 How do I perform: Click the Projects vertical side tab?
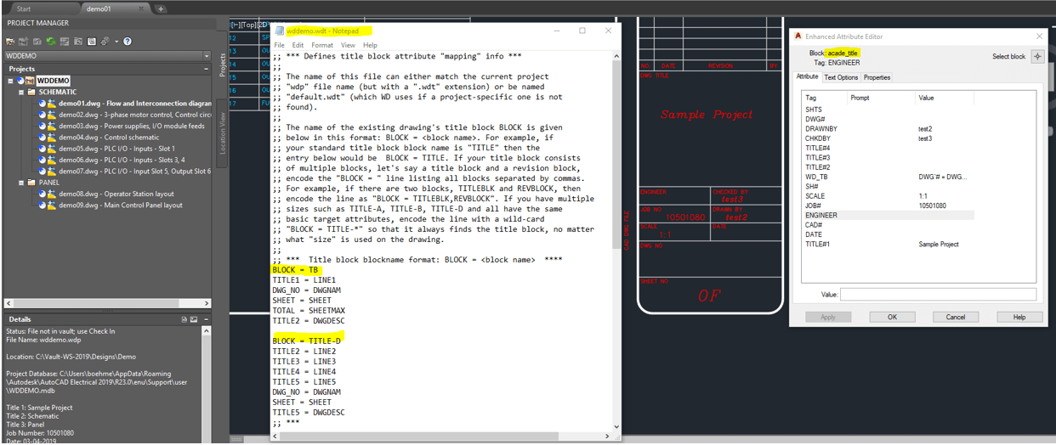(223, 65)
